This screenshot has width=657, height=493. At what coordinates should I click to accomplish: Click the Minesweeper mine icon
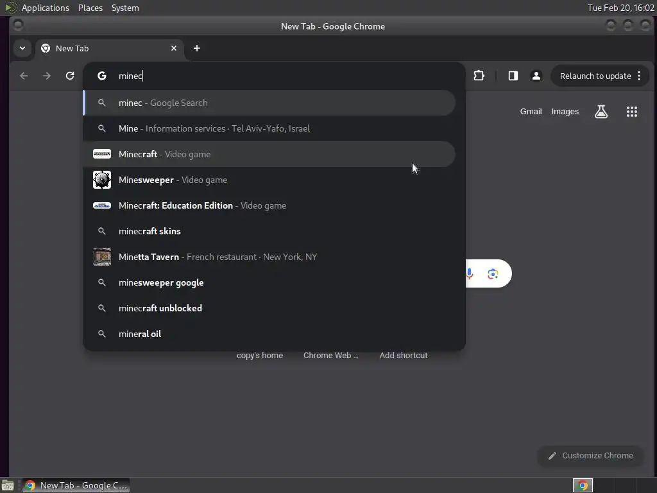tap(102, 180)
